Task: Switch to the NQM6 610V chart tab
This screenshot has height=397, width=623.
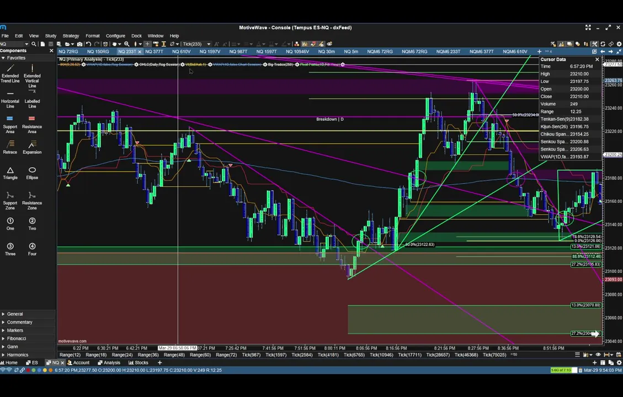Action: 515,52
